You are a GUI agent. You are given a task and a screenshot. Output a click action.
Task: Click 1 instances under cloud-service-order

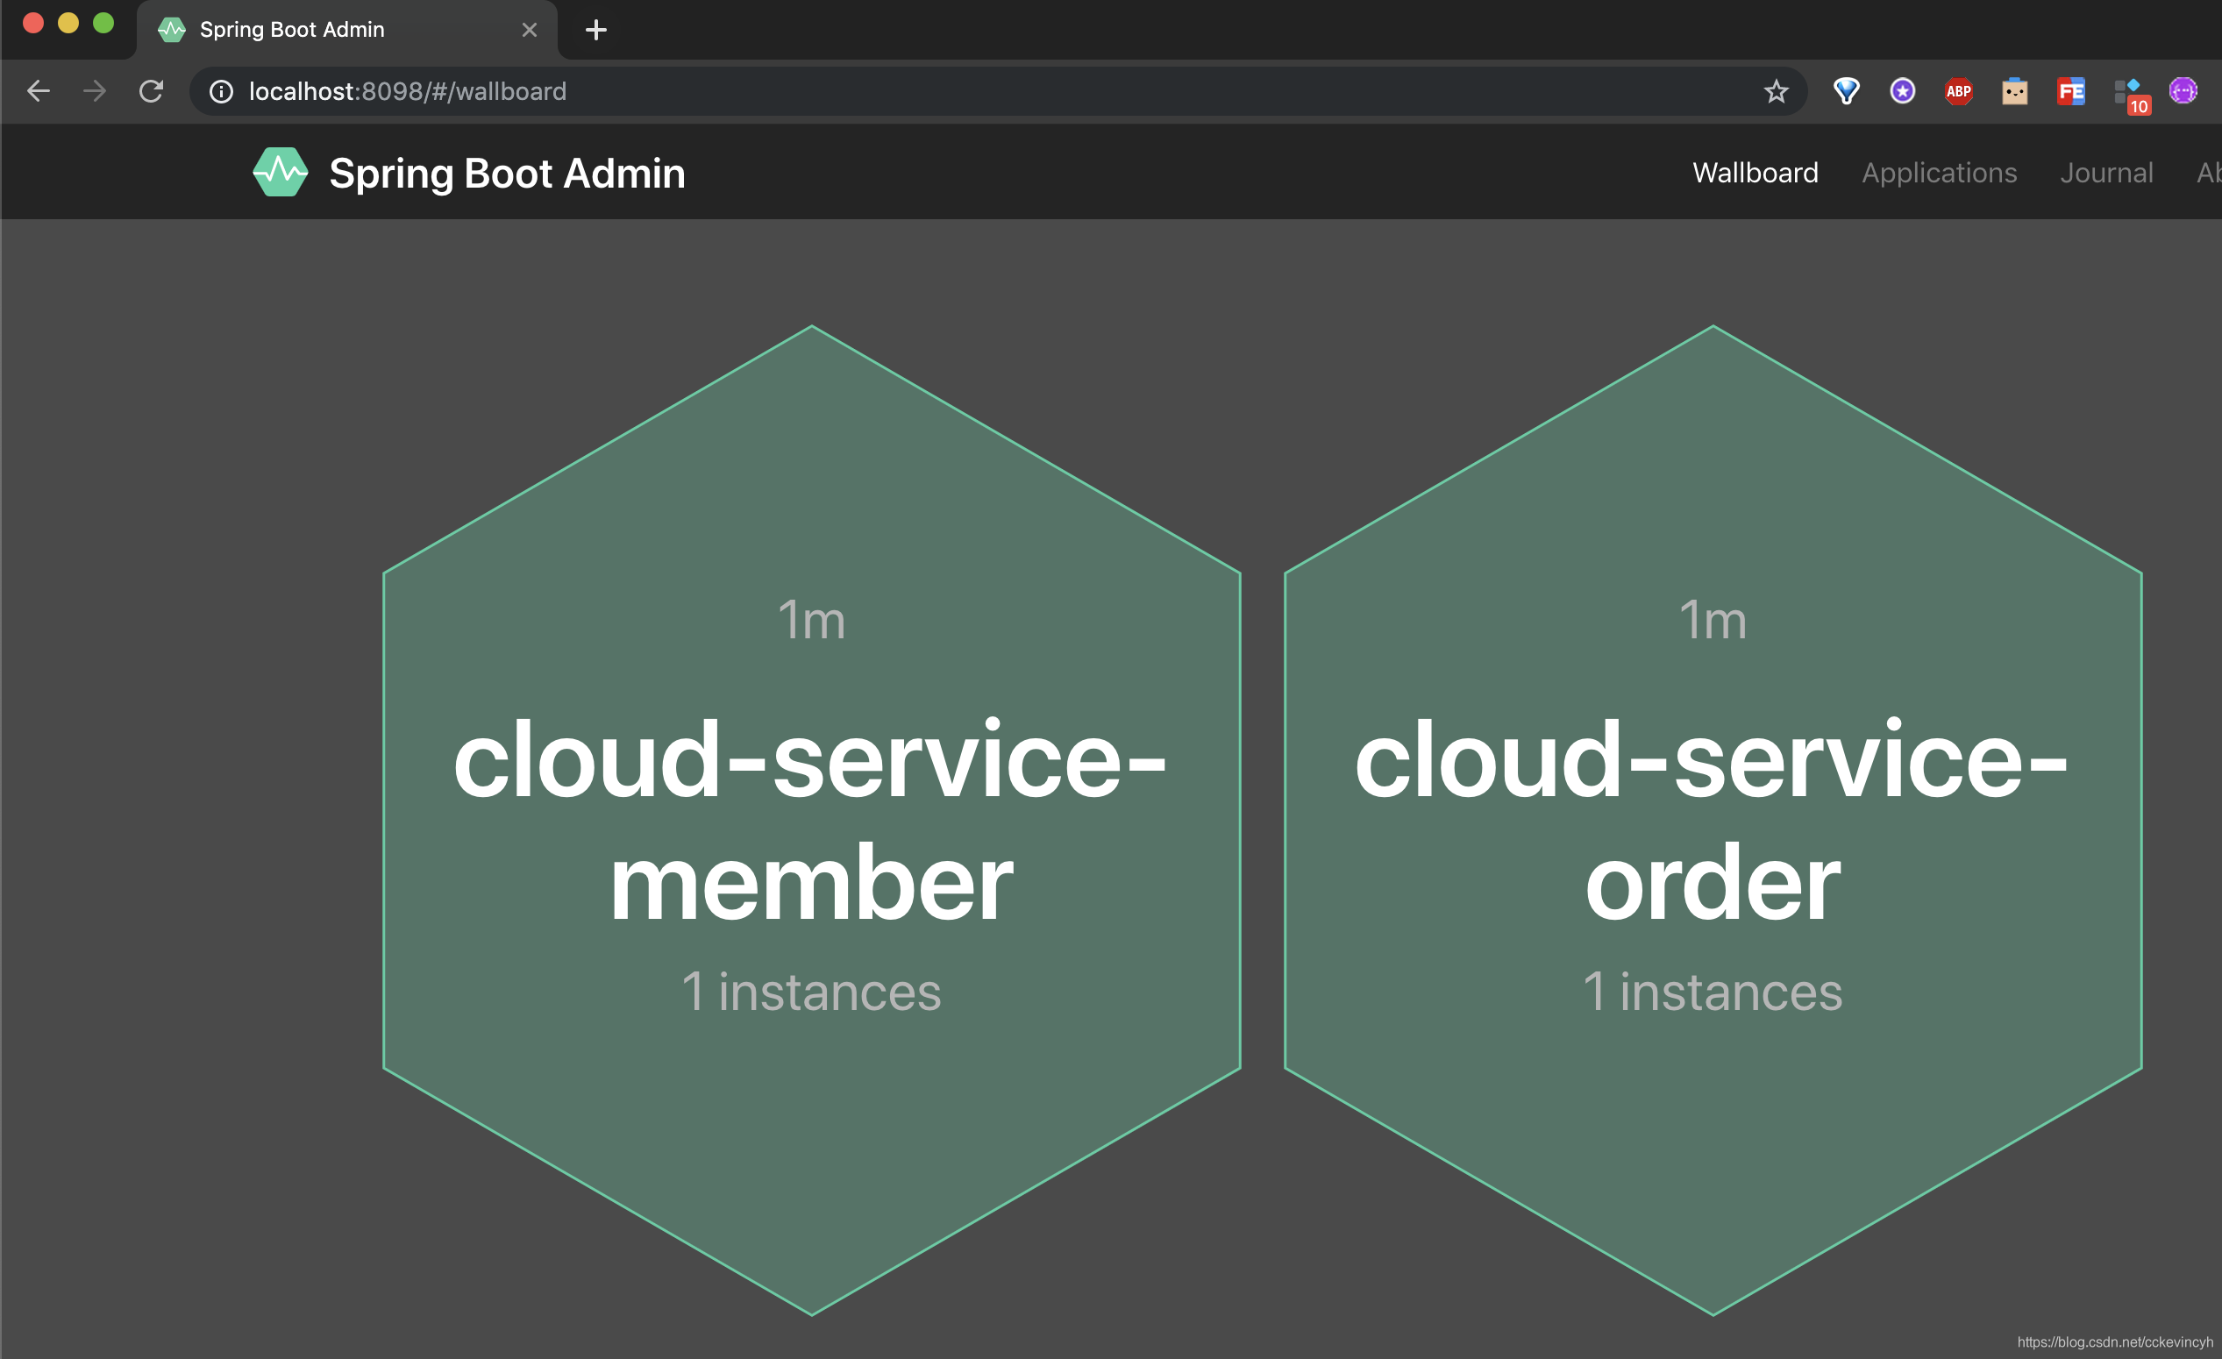pos(1713,991)
